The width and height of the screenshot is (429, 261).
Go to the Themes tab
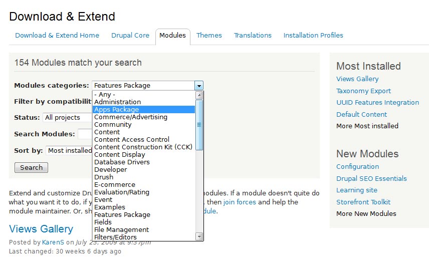[x=209, y=35]
